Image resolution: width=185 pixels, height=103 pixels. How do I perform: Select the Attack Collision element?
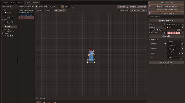[x=27, y=17]
